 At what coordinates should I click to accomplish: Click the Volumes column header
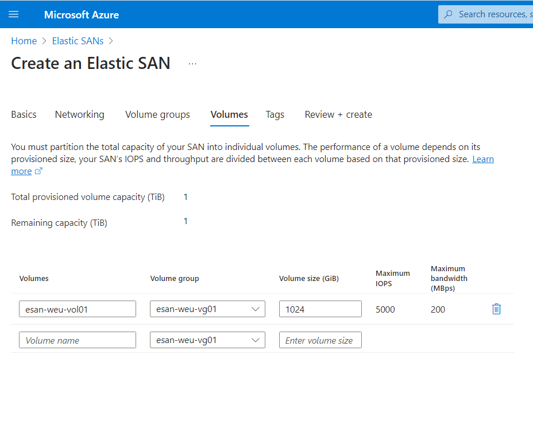[34, 278]
